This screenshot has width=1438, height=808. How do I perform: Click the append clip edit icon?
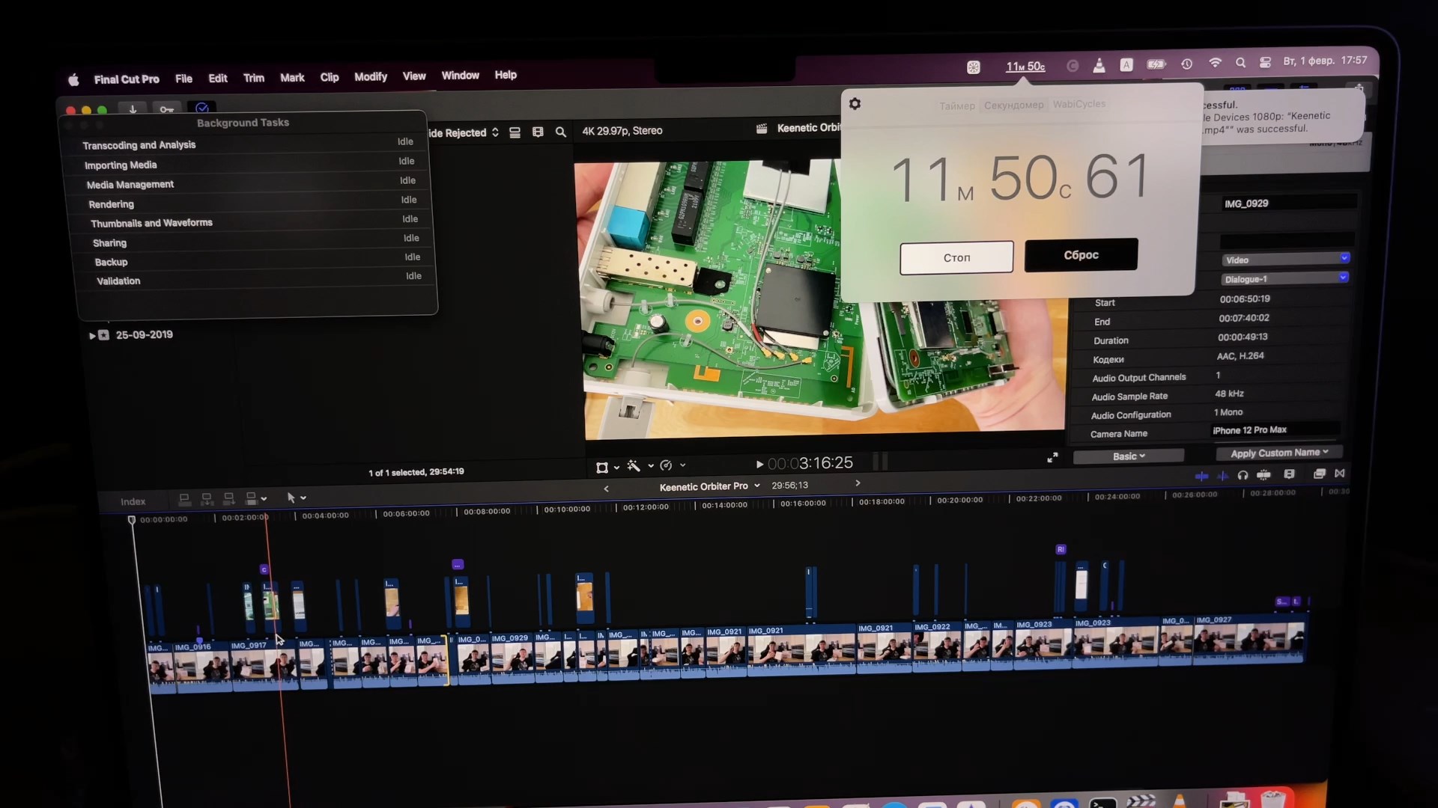pos(229,498)
